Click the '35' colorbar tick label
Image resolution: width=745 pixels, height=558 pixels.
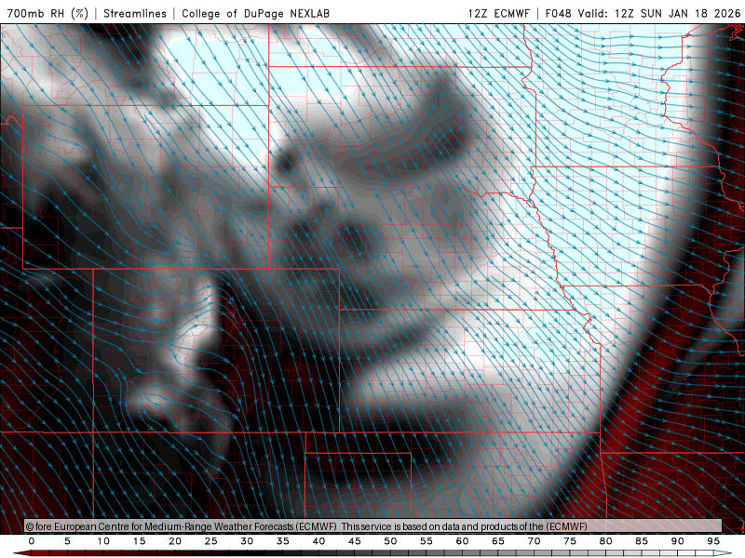(283, 541)
